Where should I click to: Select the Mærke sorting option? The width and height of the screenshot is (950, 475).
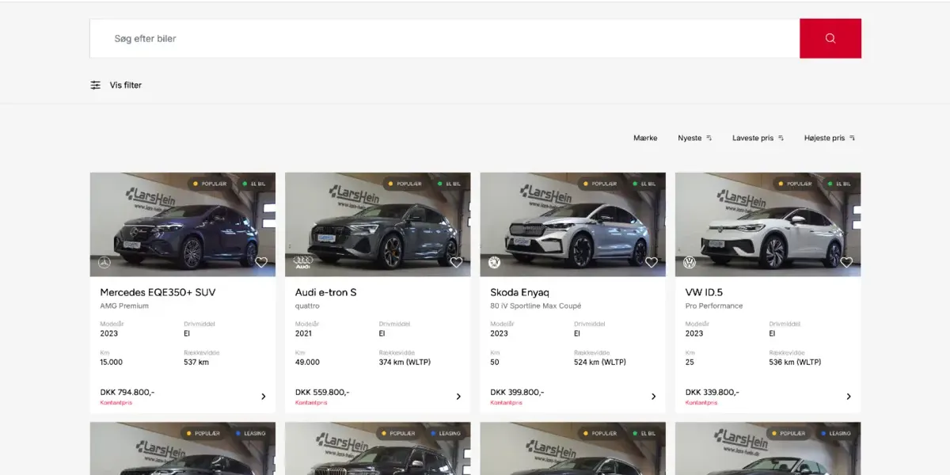pos(645,138)
